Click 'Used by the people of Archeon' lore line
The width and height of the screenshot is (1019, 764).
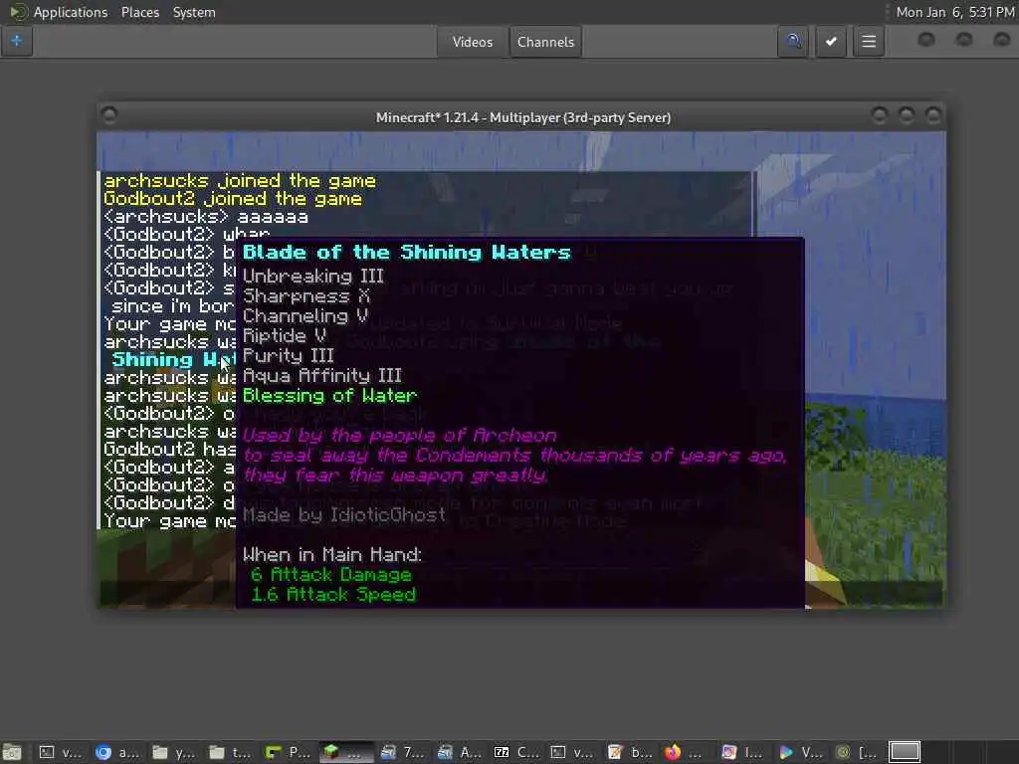400,436
